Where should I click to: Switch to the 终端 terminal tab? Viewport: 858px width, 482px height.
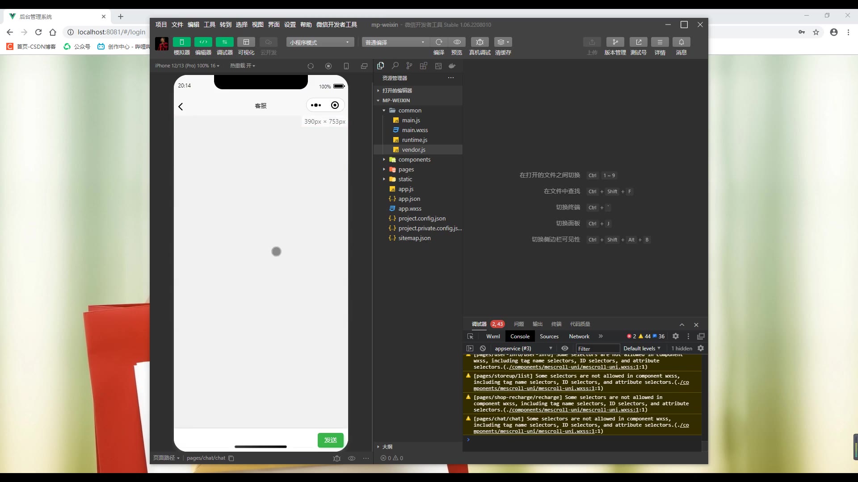tap(556, 324)
